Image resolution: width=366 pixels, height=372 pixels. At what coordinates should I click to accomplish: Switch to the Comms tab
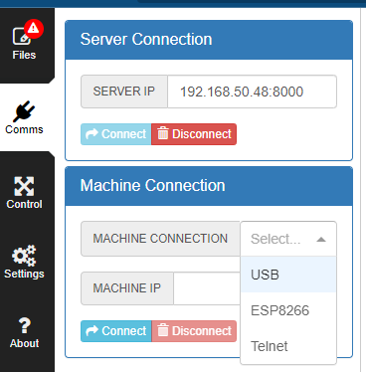pyautogui.click(x=24, y=117)
